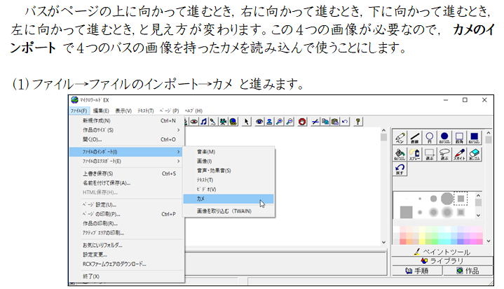Select the rectangular selection tool
The width and height of the screenshot is (504, 289).
tap(430, 154)
